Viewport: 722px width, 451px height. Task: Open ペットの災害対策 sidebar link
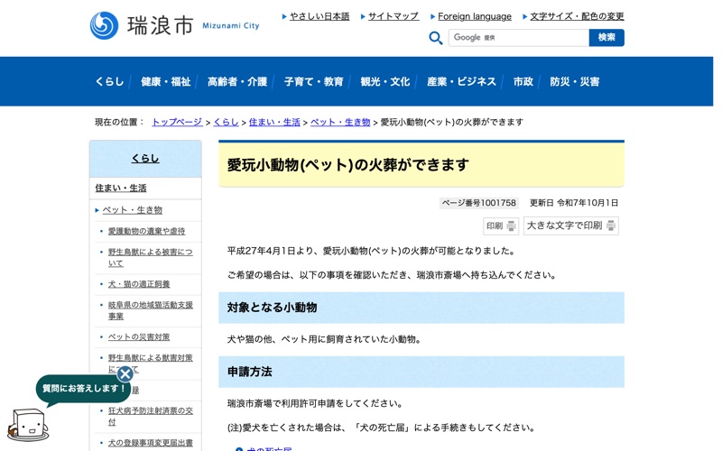tap(139, 336)
